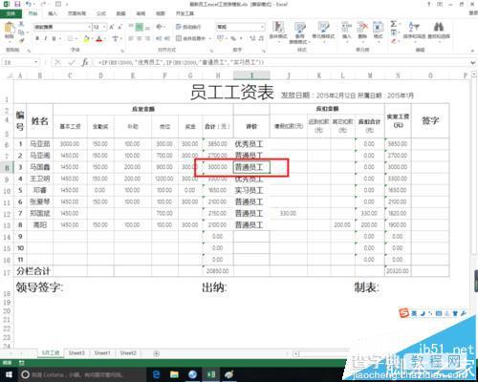Switch to the Developer tab

click(x=185, y=13)
